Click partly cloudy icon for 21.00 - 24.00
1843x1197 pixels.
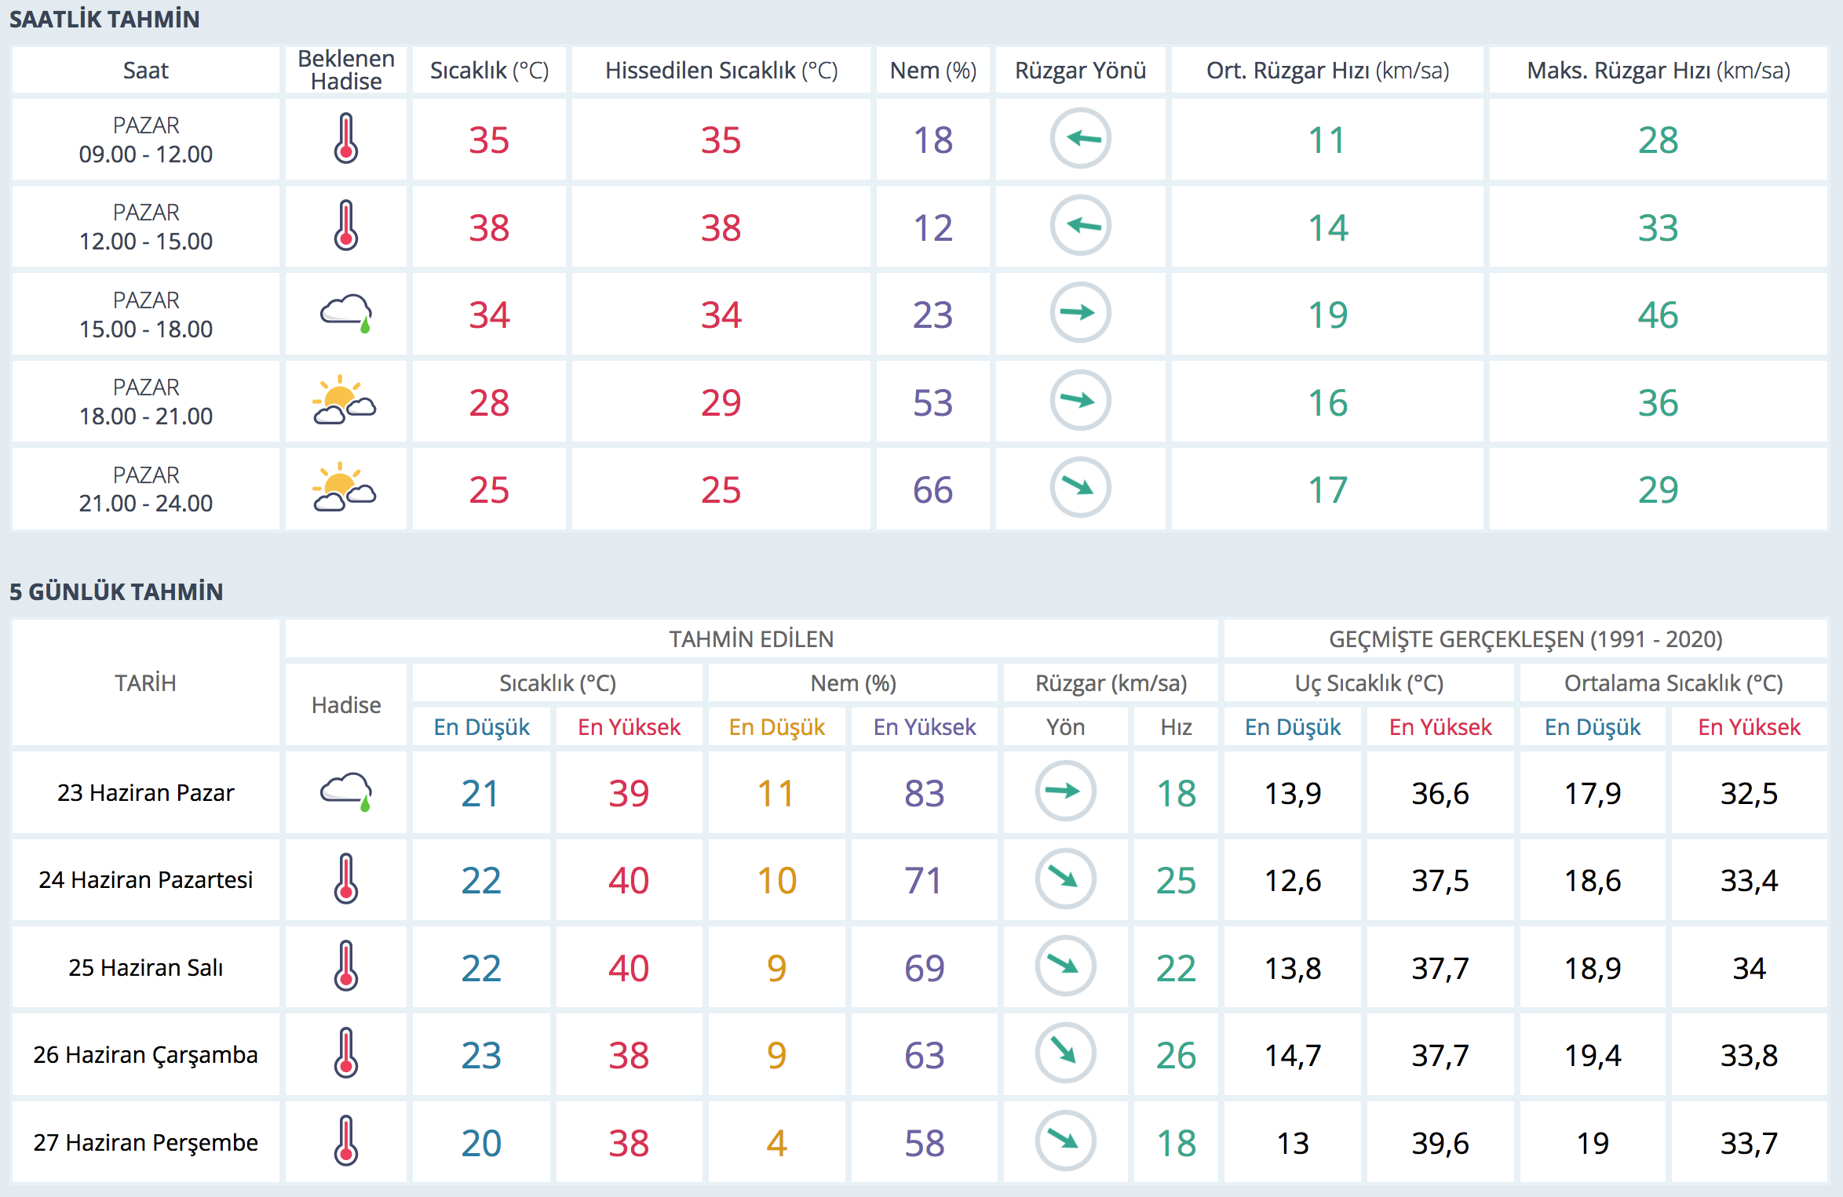coord(344,488)
